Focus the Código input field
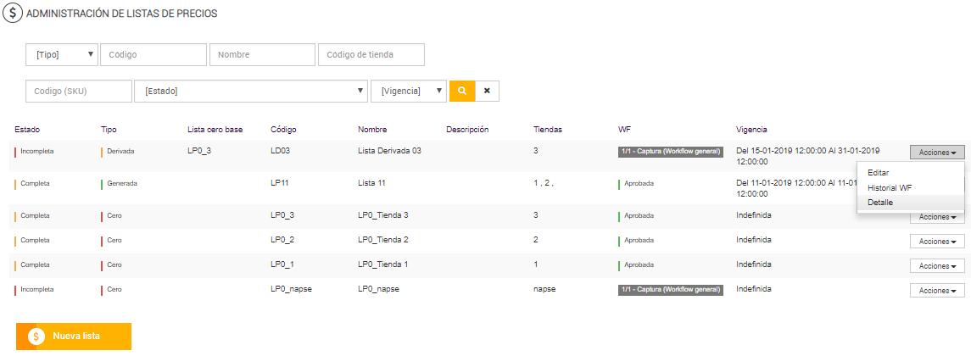Screen dimensions: 971x356 tap(153, 55)
